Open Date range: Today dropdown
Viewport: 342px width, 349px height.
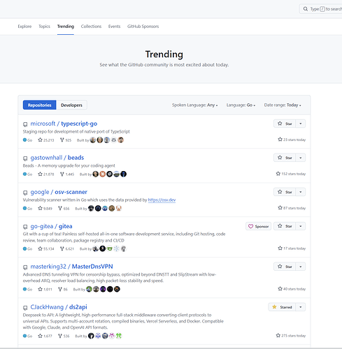[x=283, y=105]
